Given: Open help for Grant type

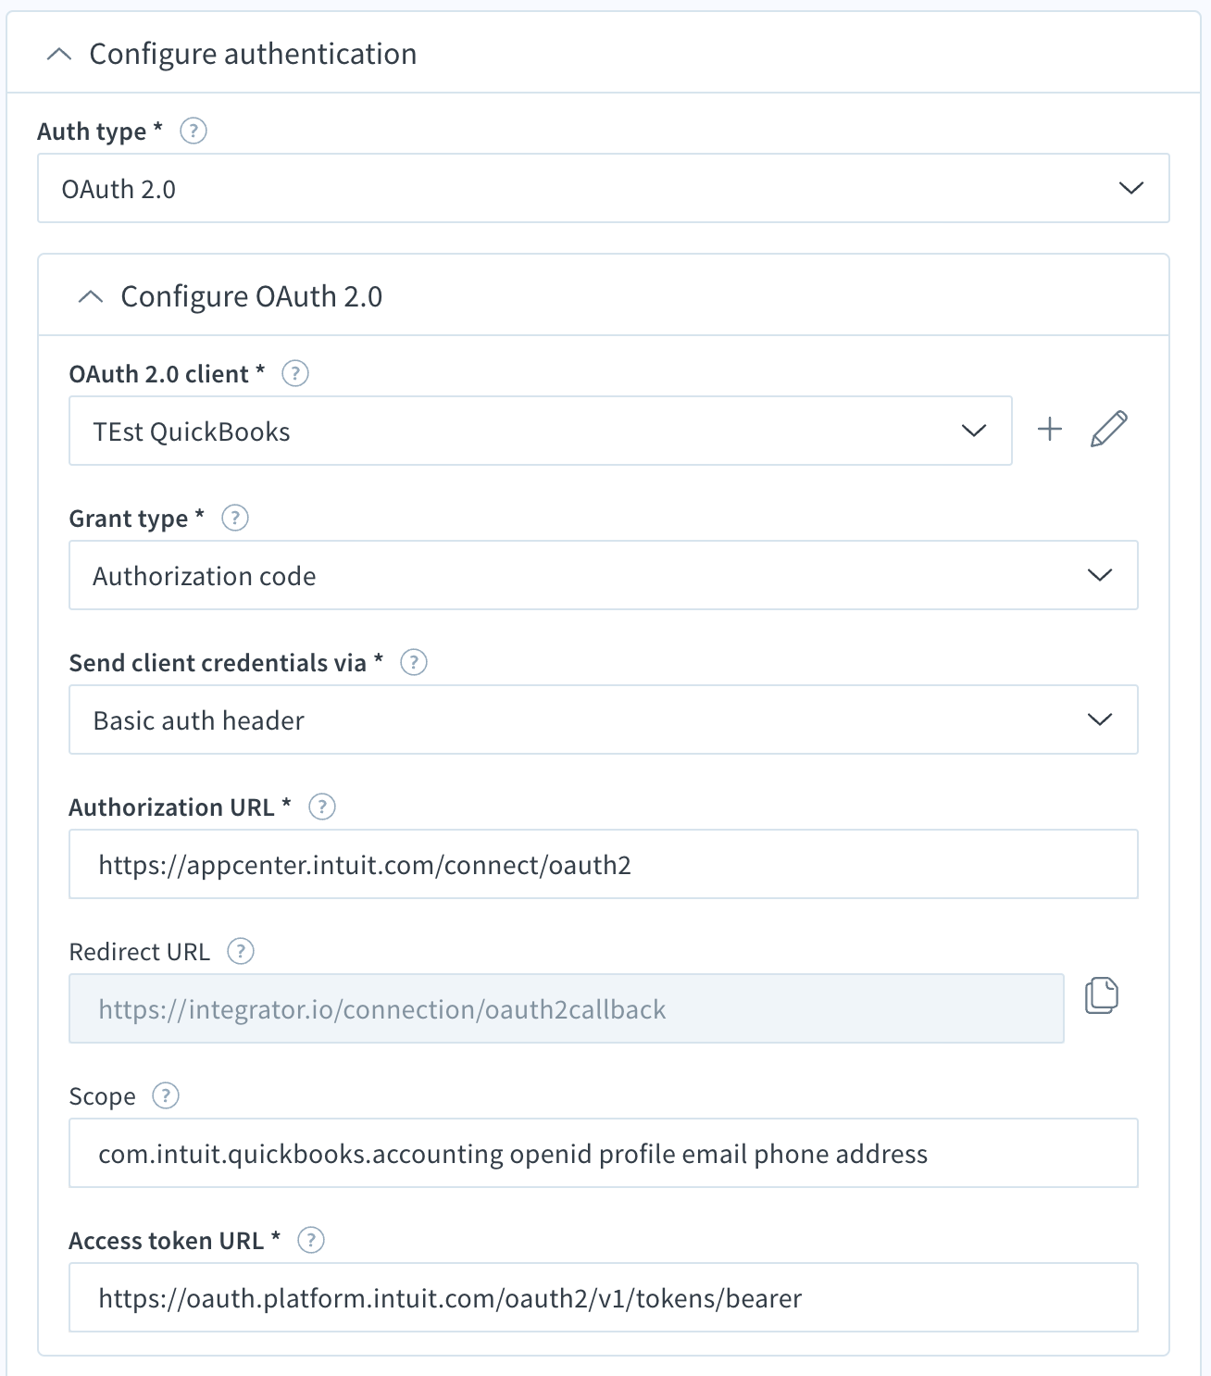Looking at the screenshot, I should coord(235,518).
